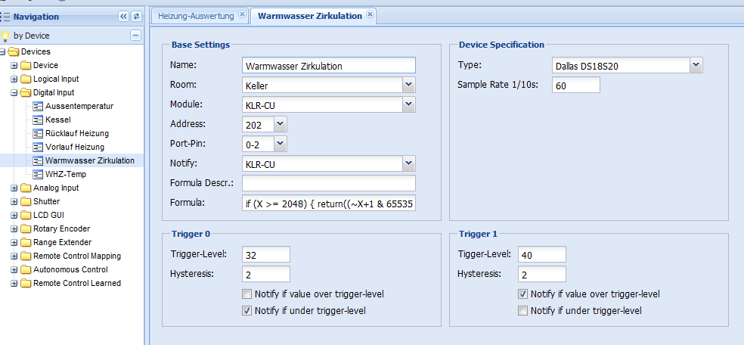Collapse the by Device section minus icon
Screen dimensions: 744x345
coord(135,35)
